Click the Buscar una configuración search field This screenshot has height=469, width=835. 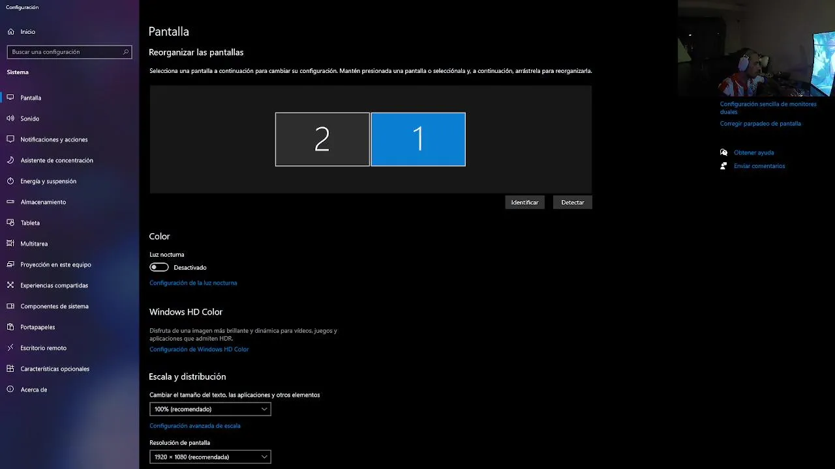click(x=69, y=51)
